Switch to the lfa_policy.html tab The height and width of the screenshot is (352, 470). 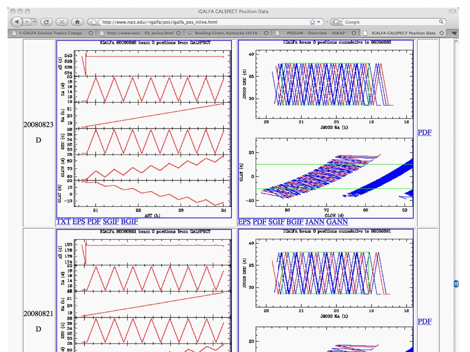(x=139, y=33)
